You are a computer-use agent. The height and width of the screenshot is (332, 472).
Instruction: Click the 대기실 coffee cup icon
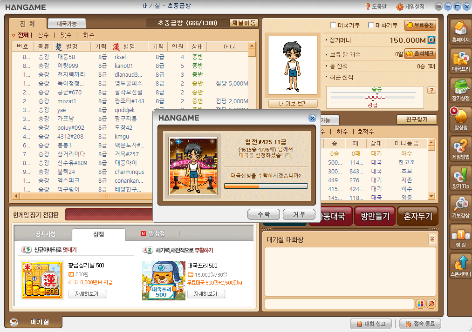click(x=14, y=322)
